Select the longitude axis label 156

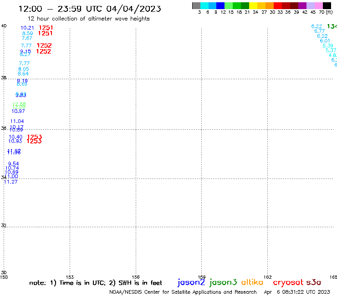136,277
